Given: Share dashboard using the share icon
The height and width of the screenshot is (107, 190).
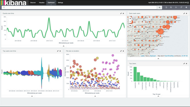Looking at the screenshot, I should (x=181, y=7).
